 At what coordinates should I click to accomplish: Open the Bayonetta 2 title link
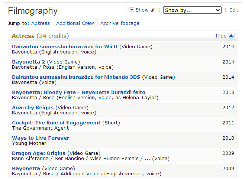click(29, 62)
